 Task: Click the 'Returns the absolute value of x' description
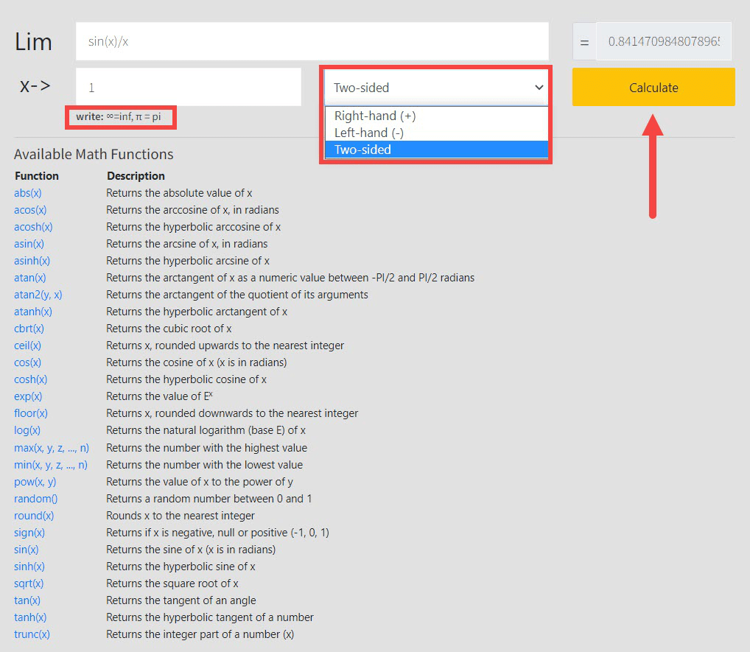179,193
